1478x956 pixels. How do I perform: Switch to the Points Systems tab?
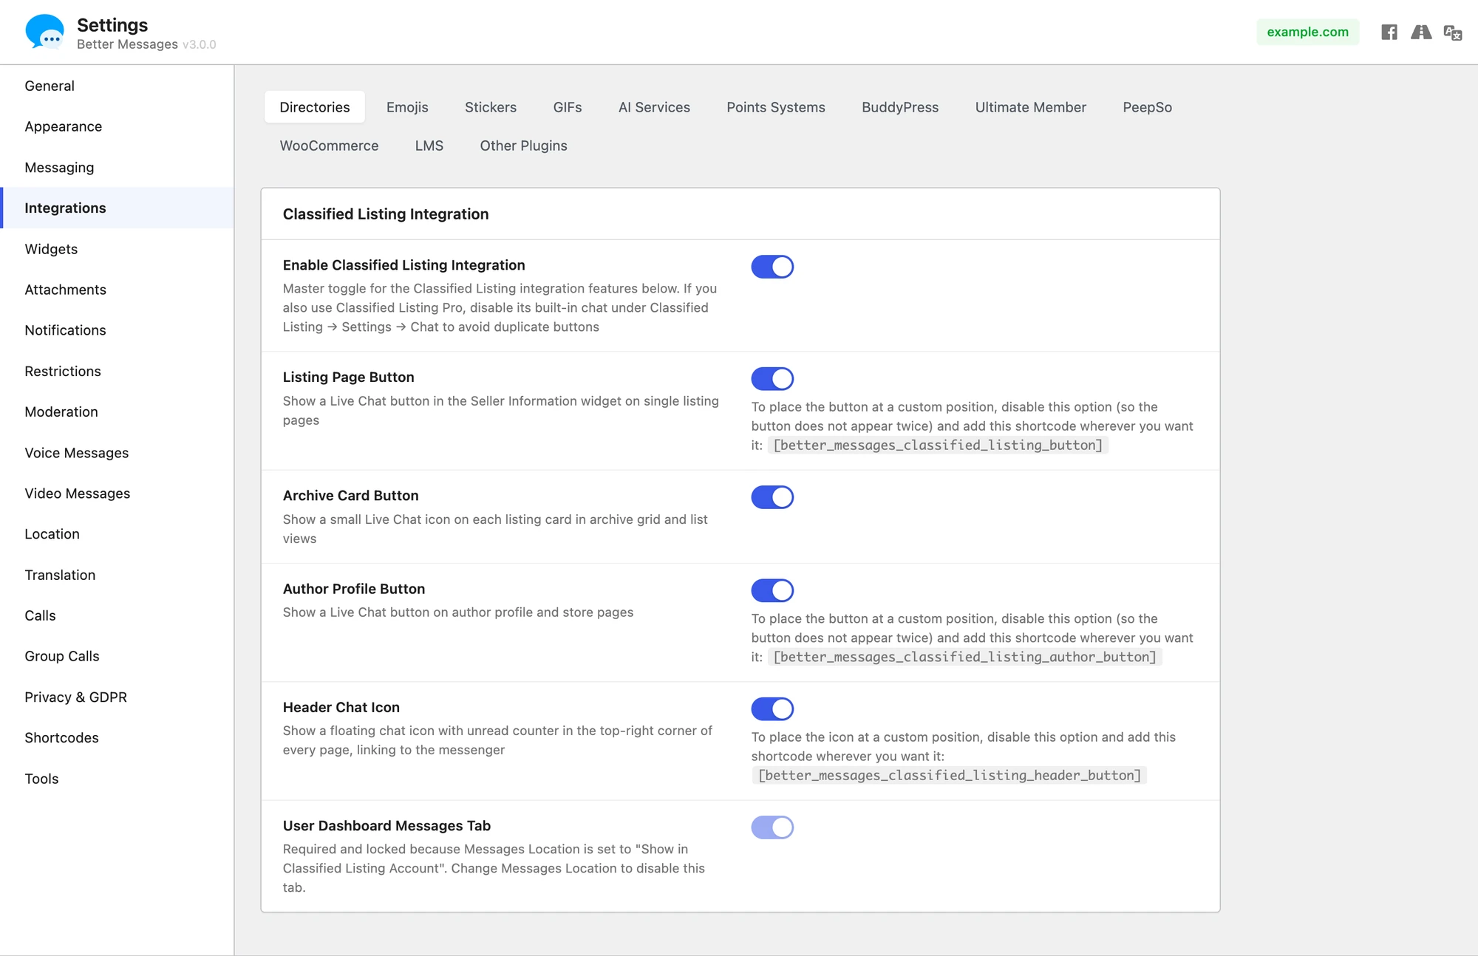click(x=776, y=107)
